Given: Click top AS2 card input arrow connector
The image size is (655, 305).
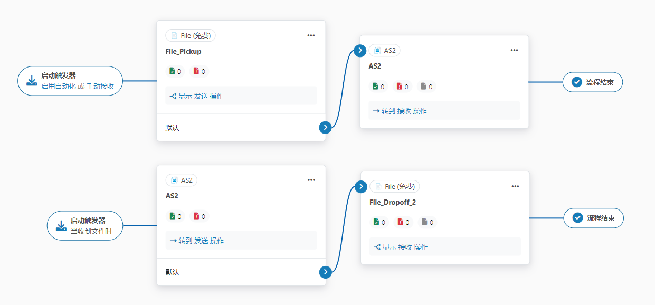Looking at the screenshot, I should click(360, 51).
